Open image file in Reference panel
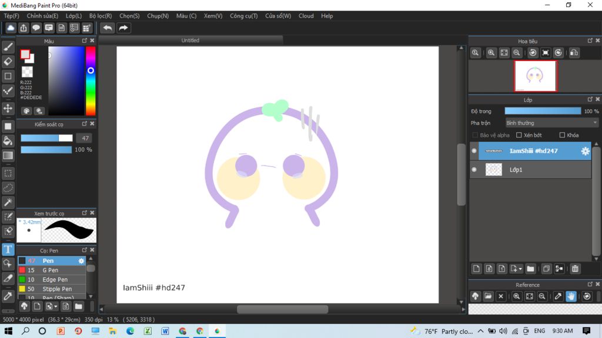The height and width of the screenshot is (338, 602). click(488, 296)
